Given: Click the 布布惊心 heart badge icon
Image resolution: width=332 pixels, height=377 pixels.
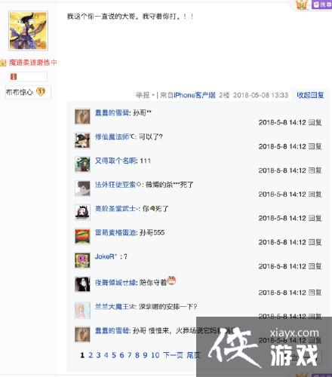Looking at the screenshot, I should click(41, 92).
